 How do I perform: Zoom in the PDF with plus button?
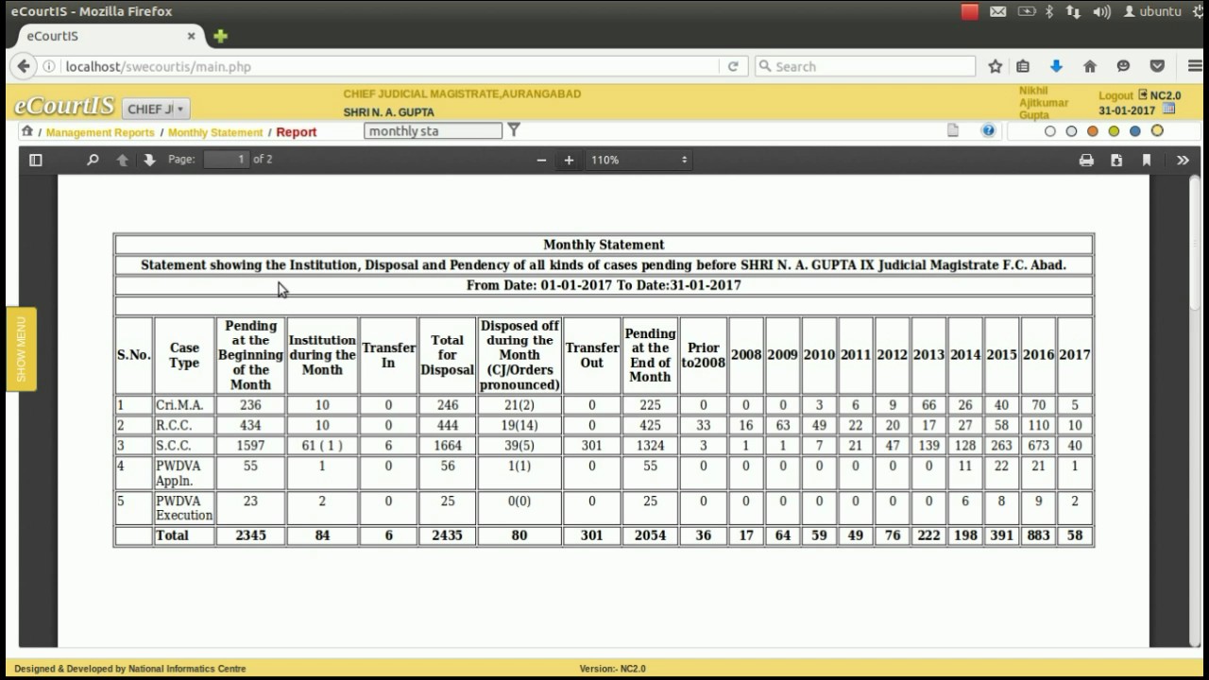coord(569,161)
